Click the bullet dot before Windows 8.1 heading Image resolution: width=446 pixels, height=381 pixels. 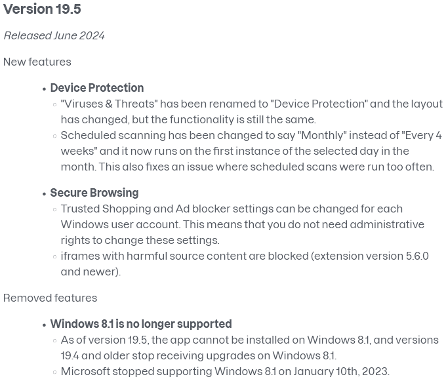click(x=44, y=325)
